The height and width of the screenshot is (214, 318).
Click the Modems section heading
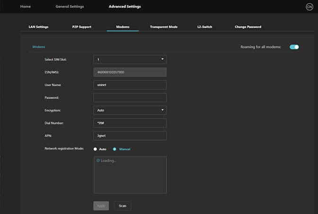39,47
